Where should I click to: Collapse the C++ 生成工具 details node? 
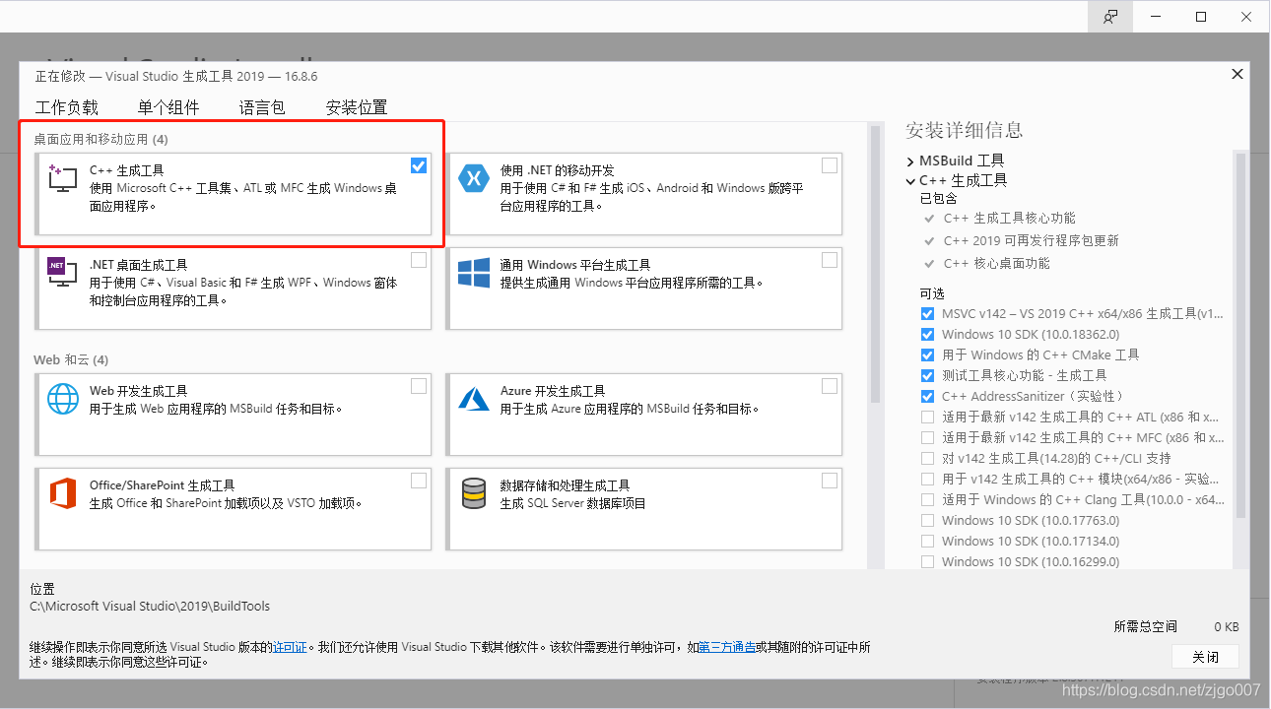click(x=910, y=181)
